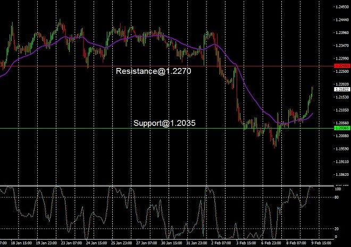Click the oscillator 0 level label
351x247 pixels.
pyautogui.click(x=336, y=237)
